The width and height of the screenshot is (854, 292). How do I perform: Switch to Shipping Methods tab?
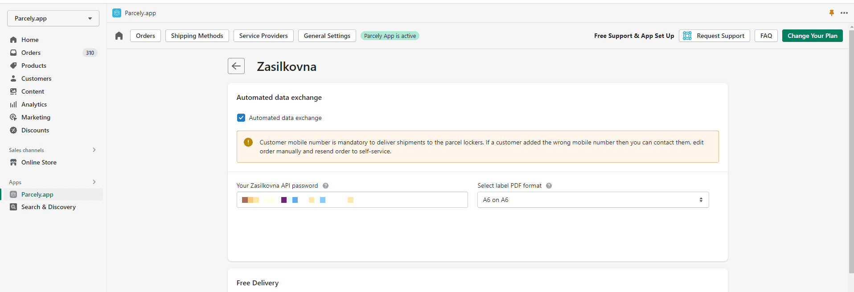click(x=197, y=36)
